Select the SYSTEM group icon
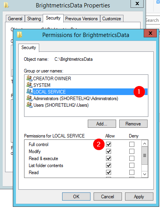The height and width of the screenshot is (208, 160). (x=30, y=85)
